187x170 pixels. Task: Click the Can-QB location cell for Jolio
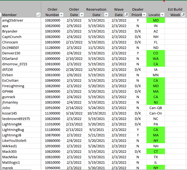156,108
